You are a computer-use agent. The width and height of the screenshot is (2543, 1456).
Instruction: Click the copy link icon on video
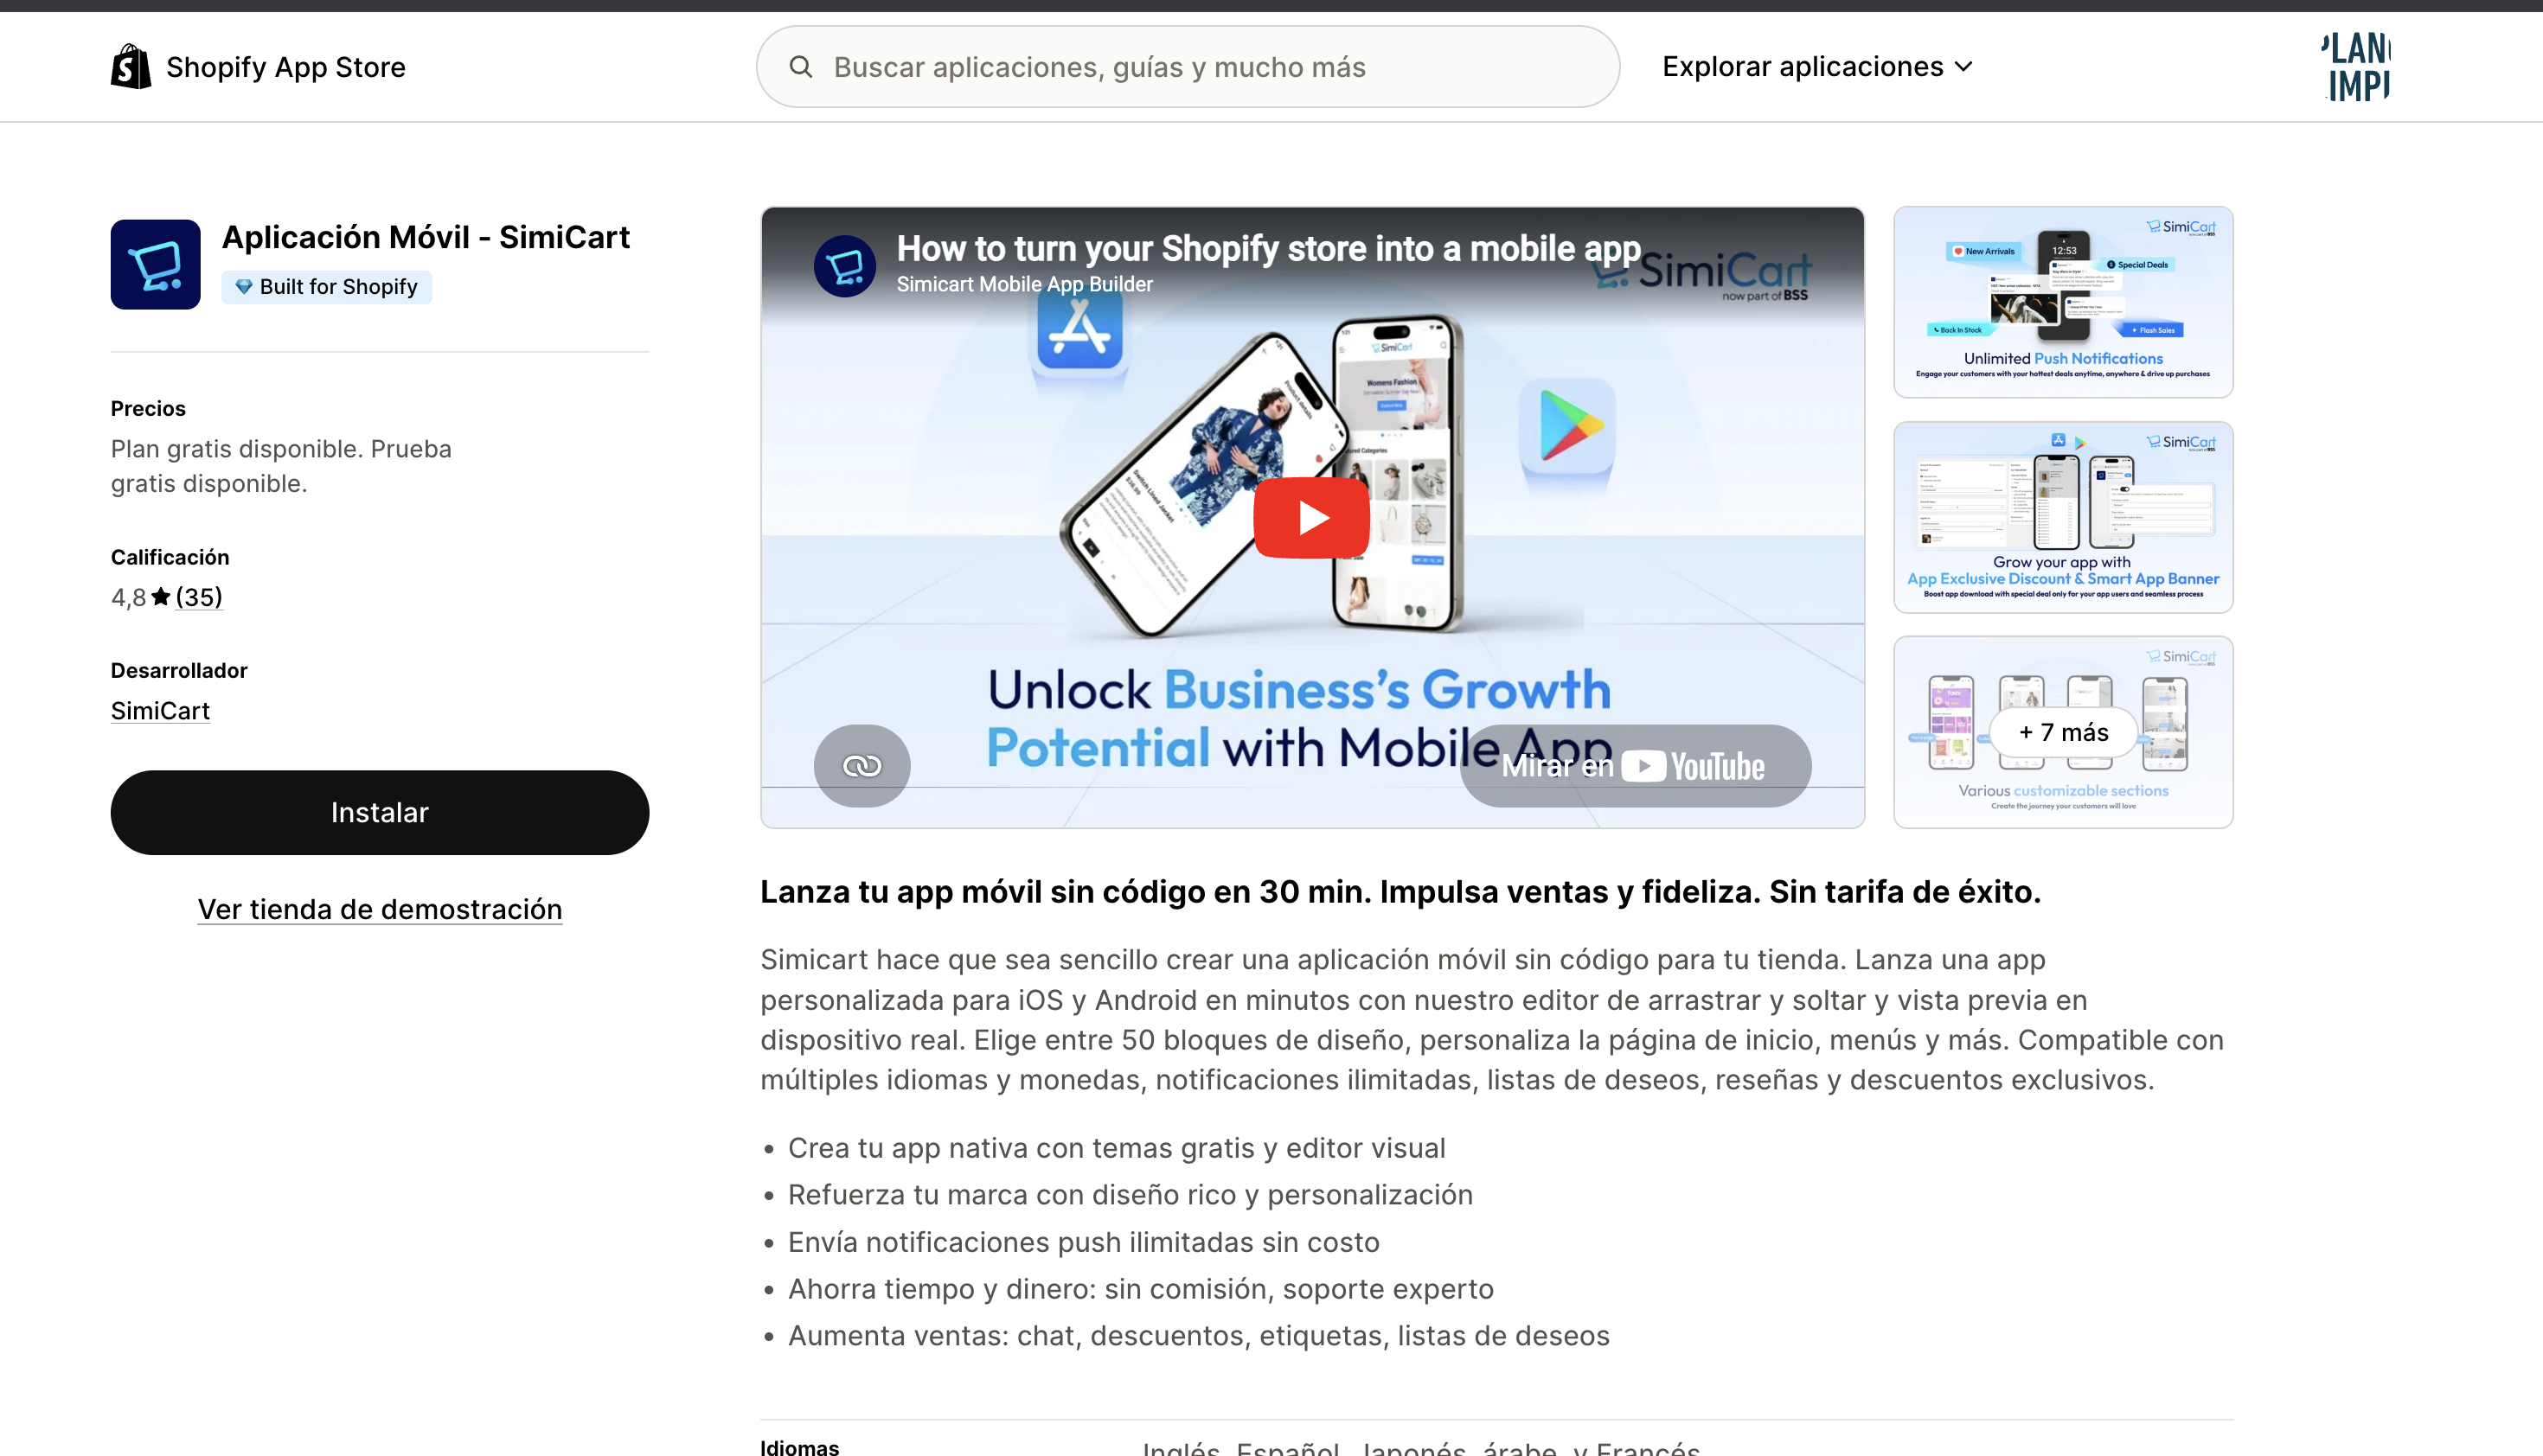click(862, 766)
